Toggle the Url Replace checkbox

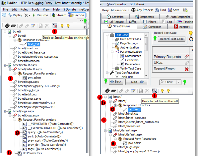click(106, 22)
